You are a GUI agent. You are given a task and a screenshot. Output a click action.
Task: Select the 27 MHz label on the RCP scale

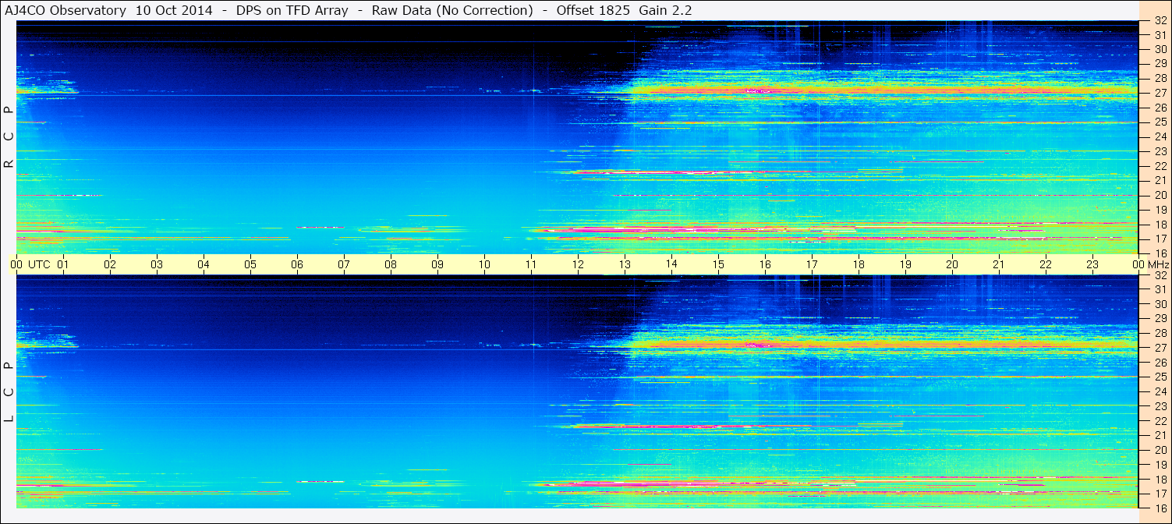(x=1160, y=93)
